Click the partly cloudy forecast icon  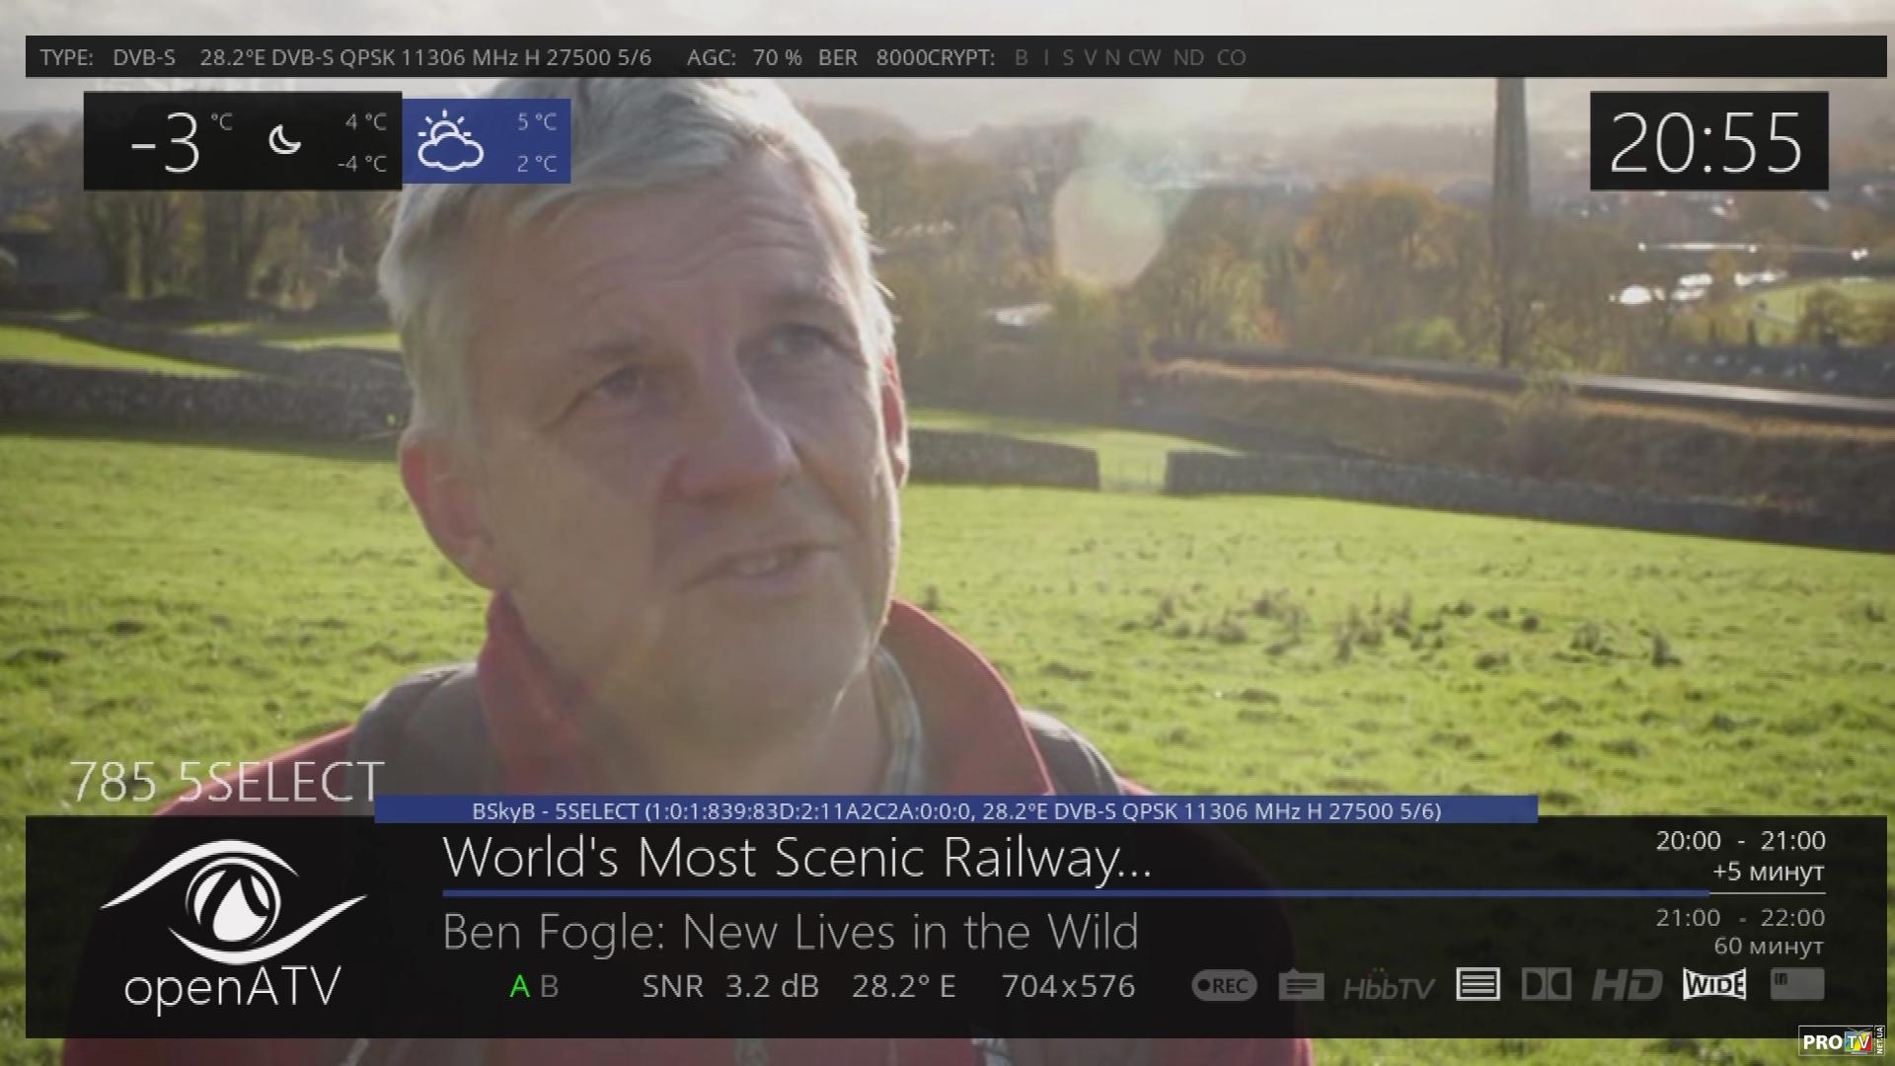450,142
